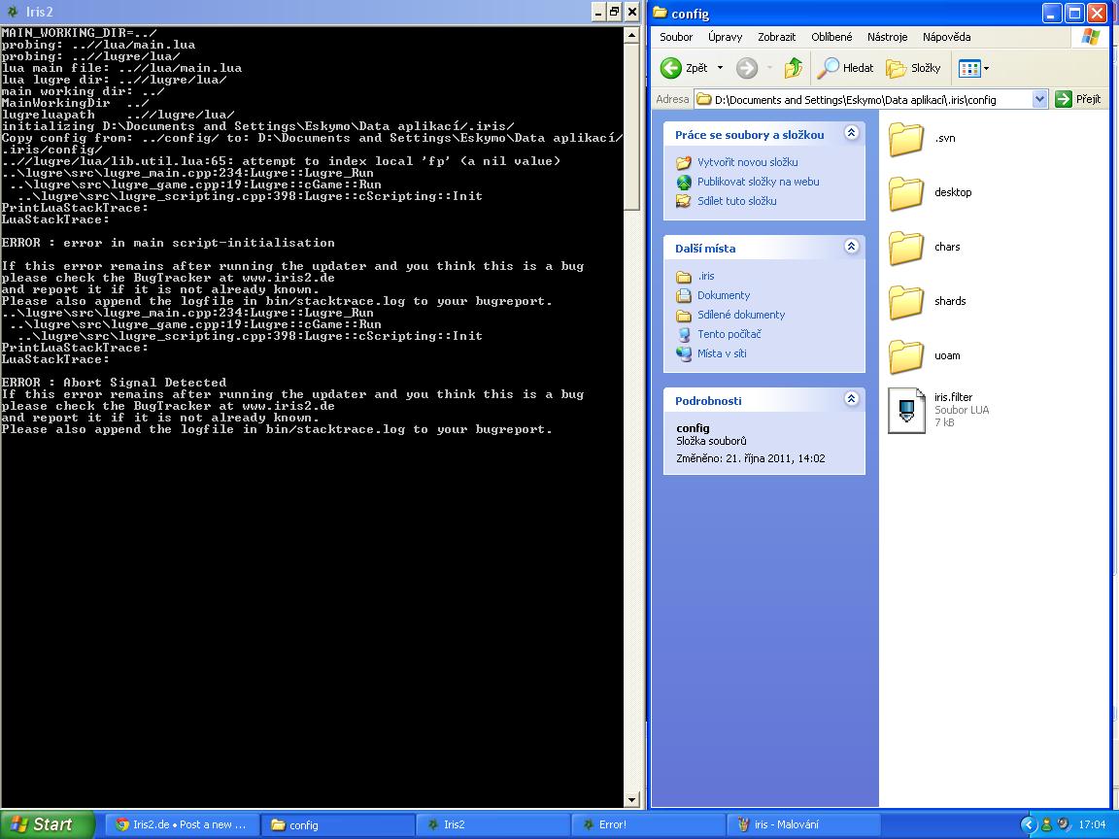Open the views icon in toolbar
The width and height of the screenshot is (1119, 839).
click(969, 69)
